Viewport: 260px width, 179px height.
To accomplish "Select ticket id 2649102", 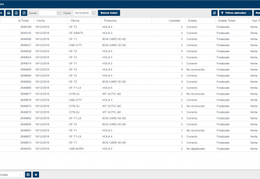I will [26, 33].
